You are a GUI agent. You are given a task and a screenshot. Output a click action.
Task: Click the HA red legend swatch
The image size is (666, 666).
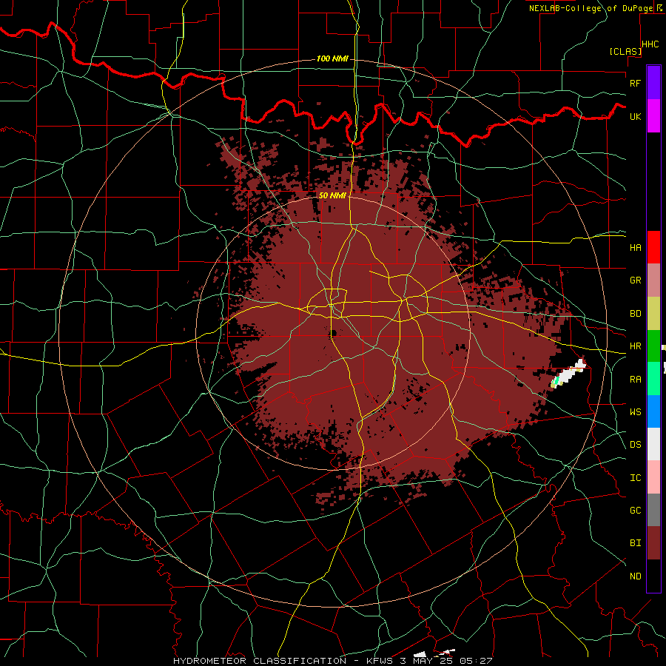point(653,247)
